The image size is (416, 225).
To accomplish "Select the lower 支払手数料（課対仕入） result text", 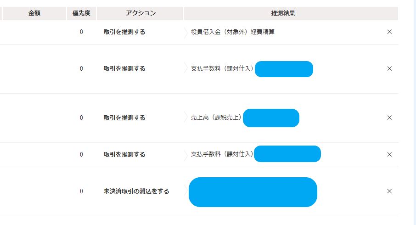I will [x=222, y=154].
